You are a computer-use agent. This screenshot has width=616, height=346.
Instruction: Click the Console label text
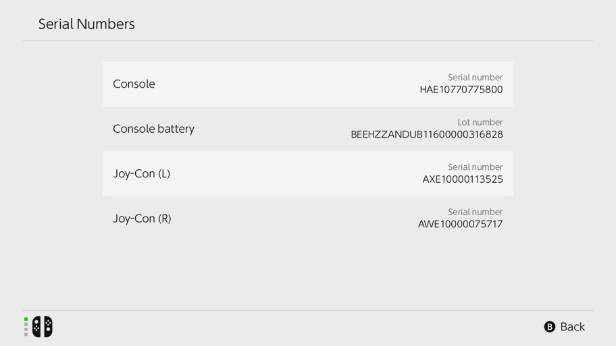pyautogui.click(x=134, y=84)
